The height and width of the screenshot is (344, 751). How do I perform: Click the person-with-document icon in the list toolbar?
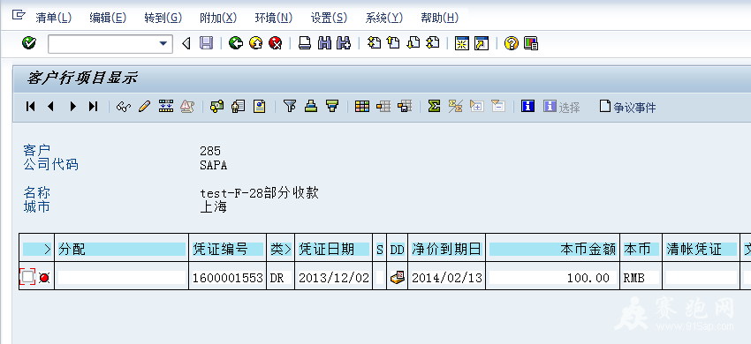(238, 106)
